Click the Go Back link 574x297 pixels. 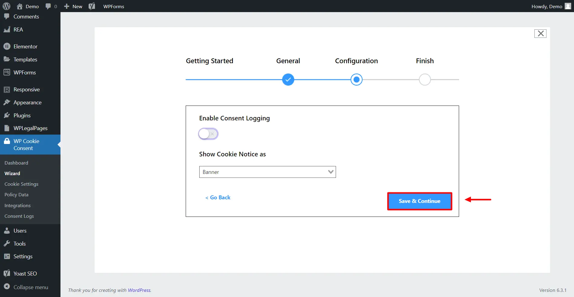217,197
